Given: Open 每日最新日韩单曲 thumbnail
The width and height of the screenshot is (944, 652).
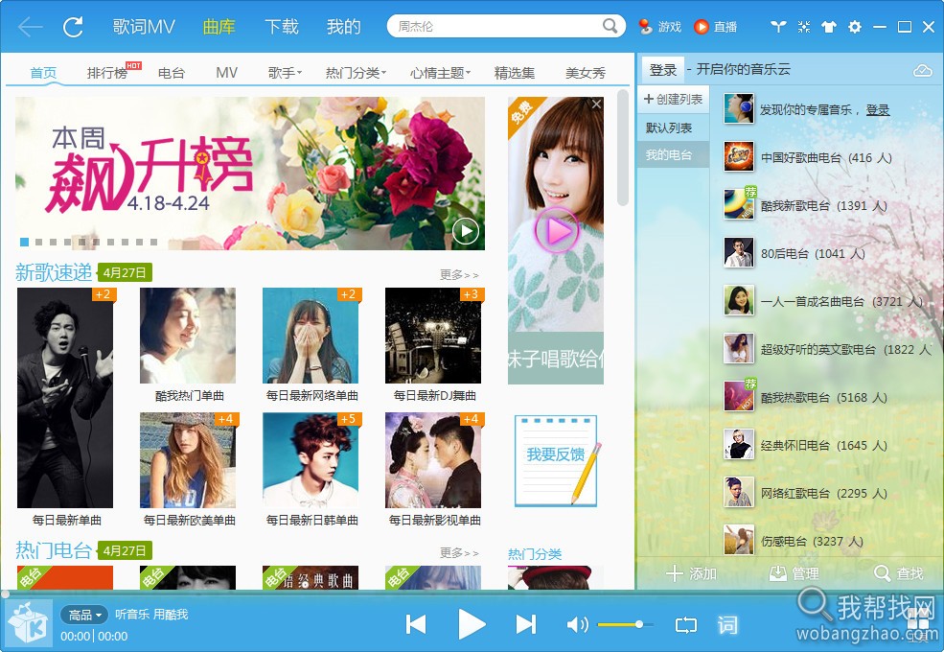Looking at the screenshot, I should pyautogui.click(x=311, y=460).
